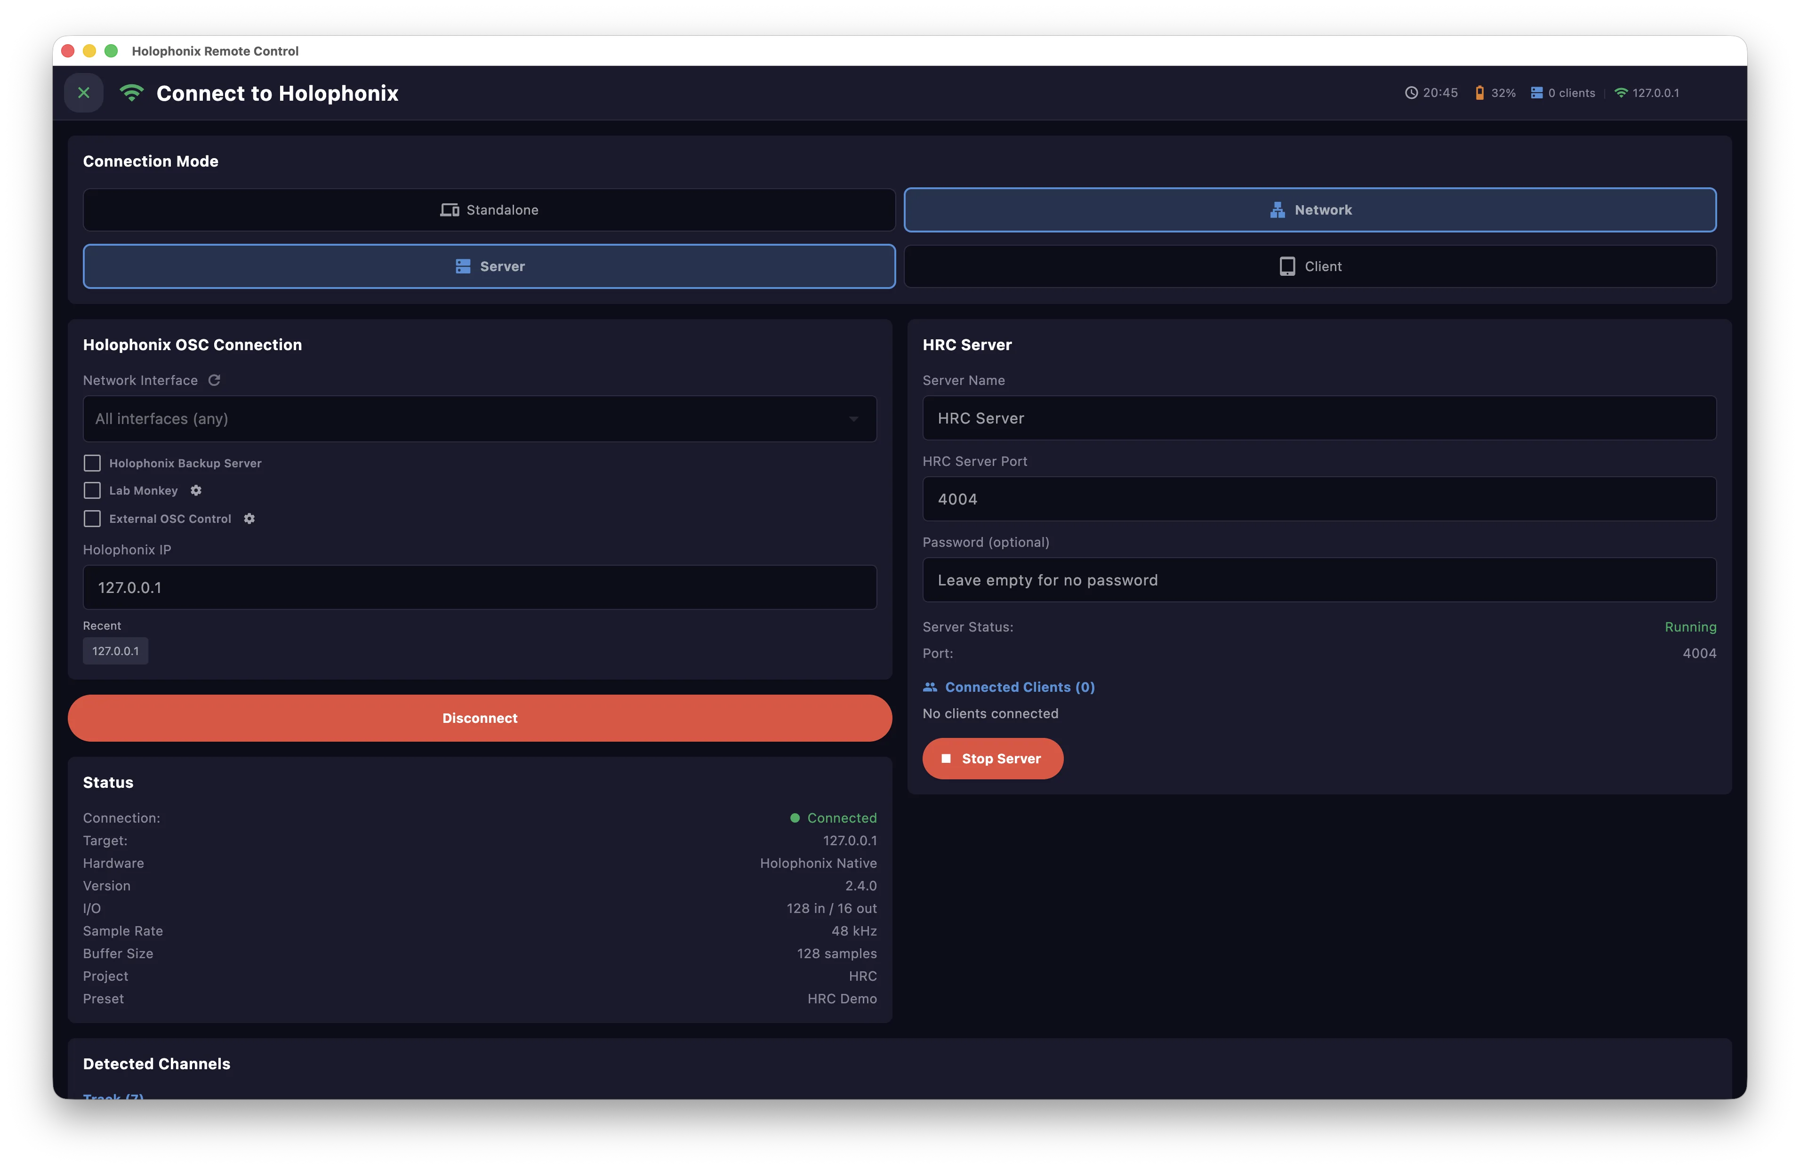Open External OSC Control settings gear
Viewport: 1800px width, 1169px height.
pos(249,519)
